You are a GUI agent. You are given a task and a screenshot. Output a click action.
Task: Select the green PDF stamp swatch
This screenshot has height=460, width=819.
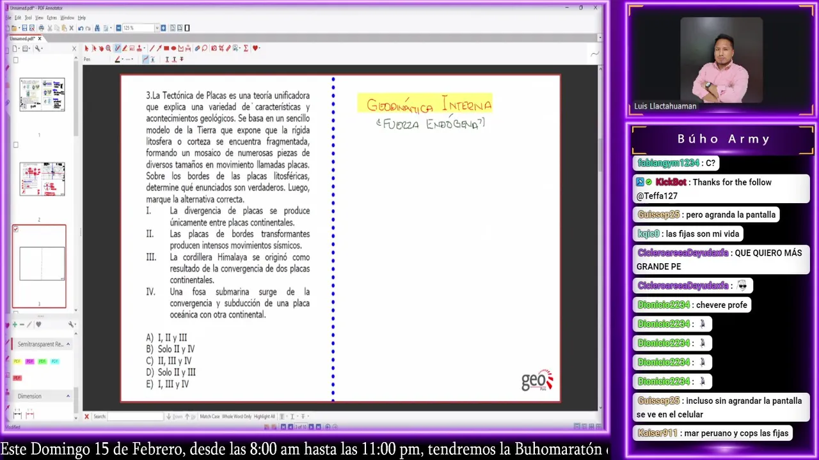pos(42,361)
